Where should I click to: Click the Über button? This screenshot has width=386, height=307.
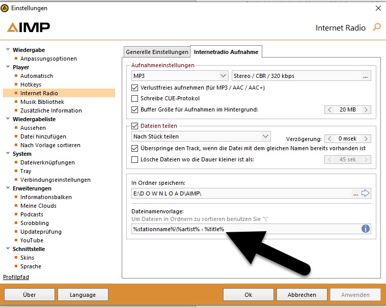click(30, 295)
